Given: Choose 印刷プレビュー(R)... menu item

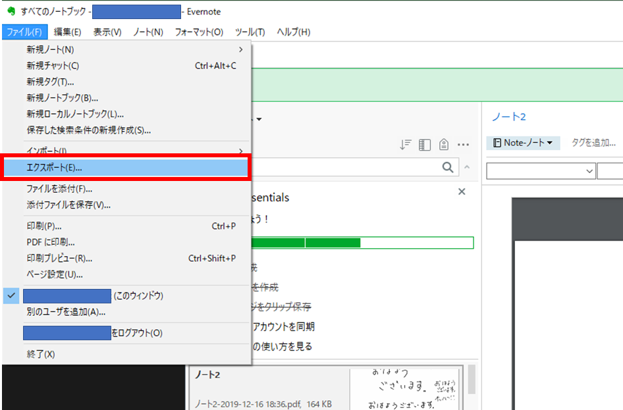Looking at the screenshot, I should pyautogui.click(x=126, y=259).
